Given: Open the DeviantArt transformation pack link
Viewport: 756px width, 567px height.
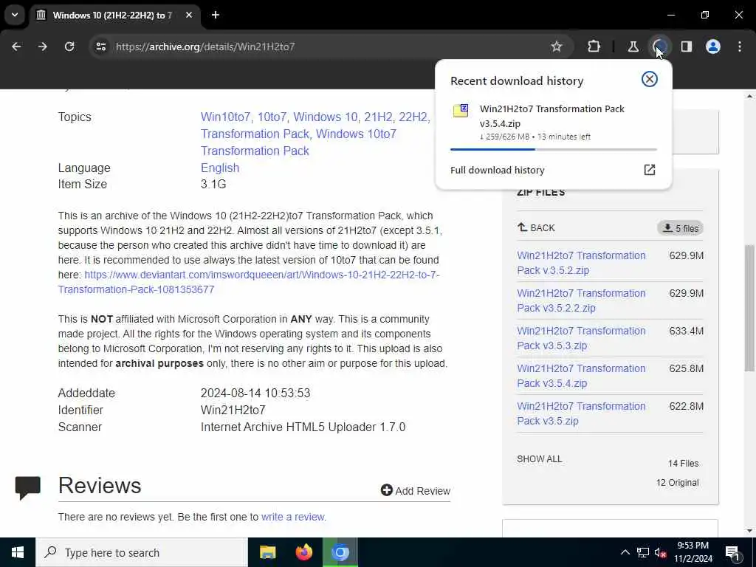Looking at the screenshot, I should tap(249, 282).
